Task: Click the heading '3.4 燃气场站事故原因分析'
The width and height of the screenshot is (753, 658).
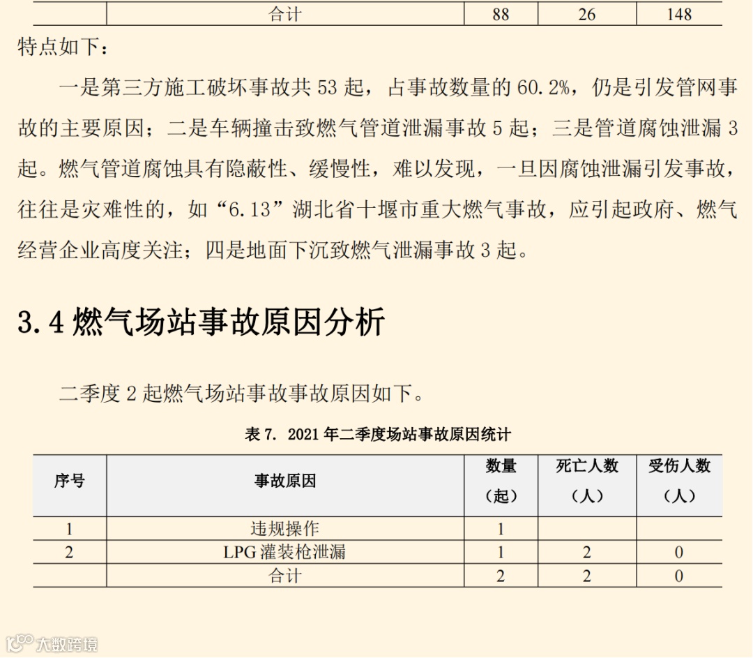Action: click(x=201, y=322)
